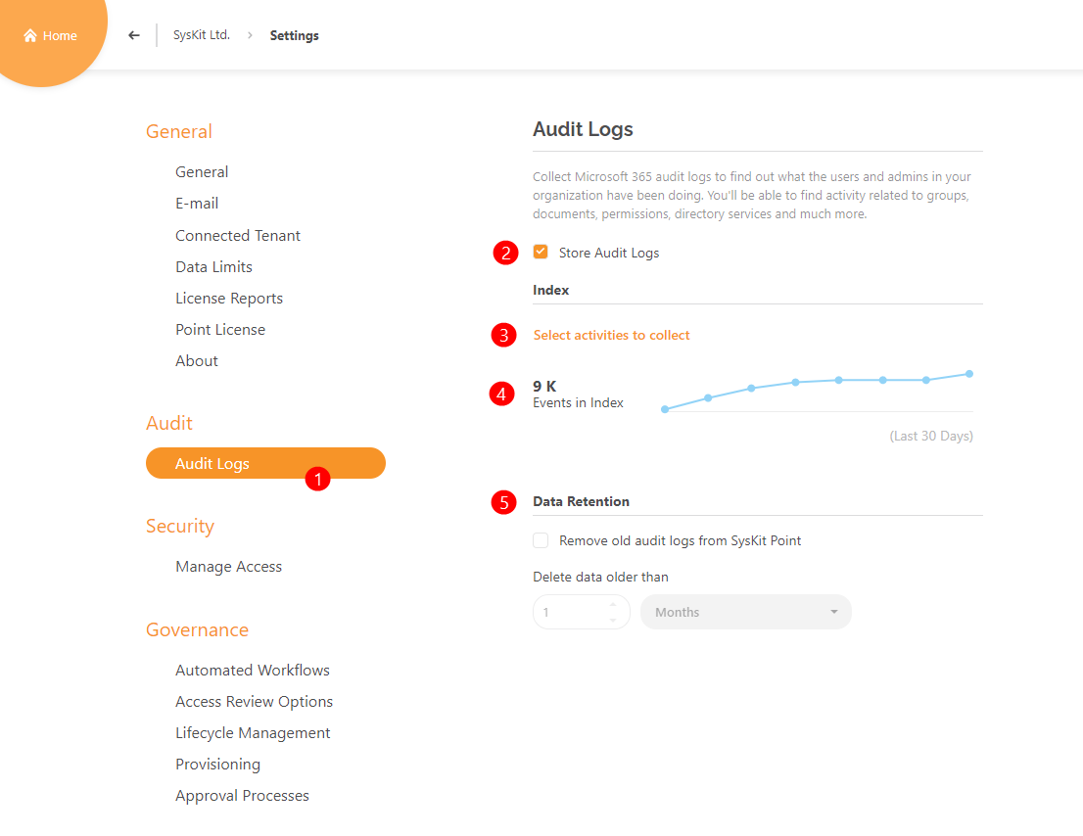Select Audit Logs in the sidebar
This screenshot has height=836, width=1083.
click(265, 463)
